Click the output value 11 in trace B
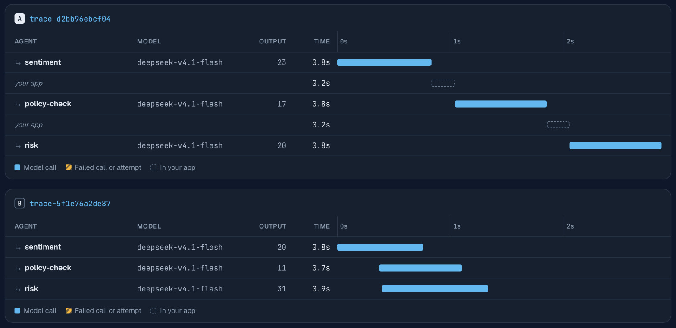The image size is (676, 328). click(282, 268)
